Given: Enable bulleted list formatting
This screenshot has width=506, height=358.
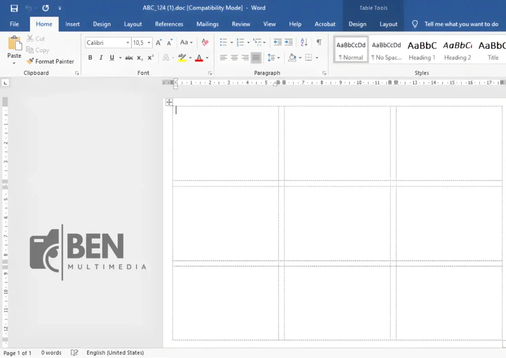Looking at the screenshot, I should click(x=223, y=43).
